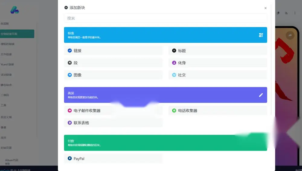Select the 化身 avatar block icon
302x171 pixels.
pyautogui.click(x=174, y=63)
